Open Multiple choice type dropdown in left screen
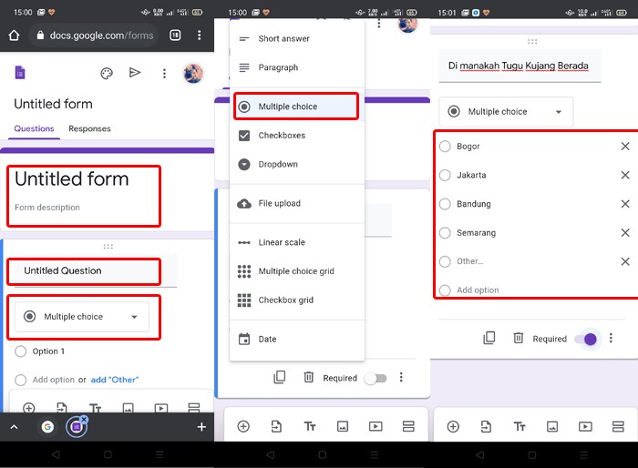 coord(82,317)
